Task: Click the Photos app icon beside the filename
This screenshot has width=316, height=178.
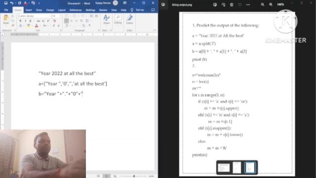Action: coord(163,4)
